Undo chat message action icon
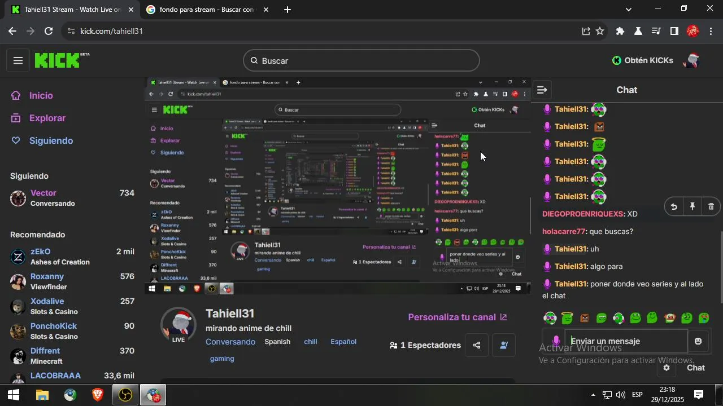The height and width of the screenshot is (406, 723). pyautogui.click(x=674, y=206)
